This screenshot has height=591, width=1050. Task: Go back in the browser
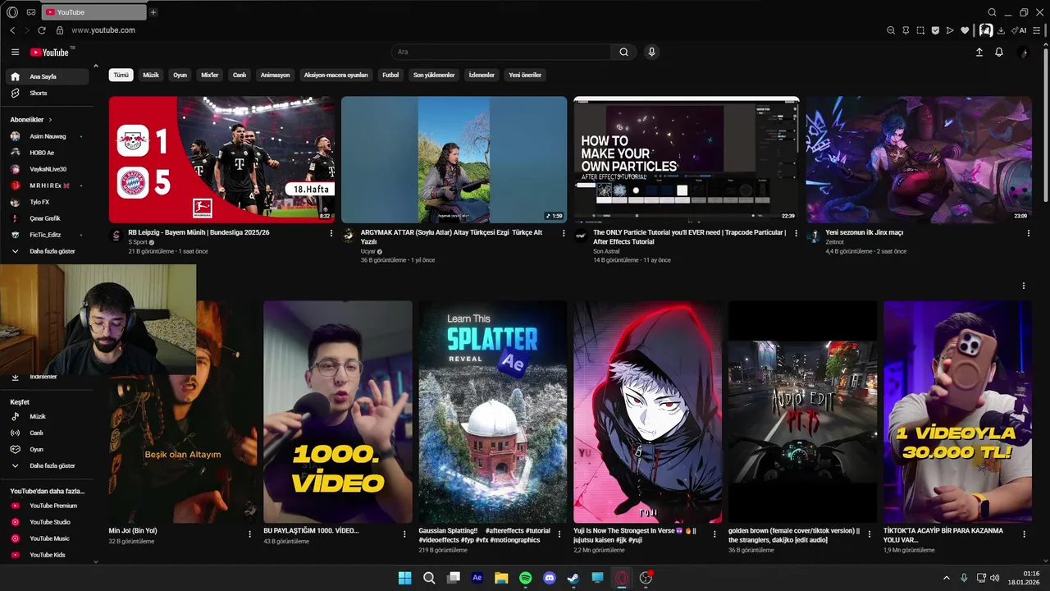pyautogui.click(x=12, y=30)
